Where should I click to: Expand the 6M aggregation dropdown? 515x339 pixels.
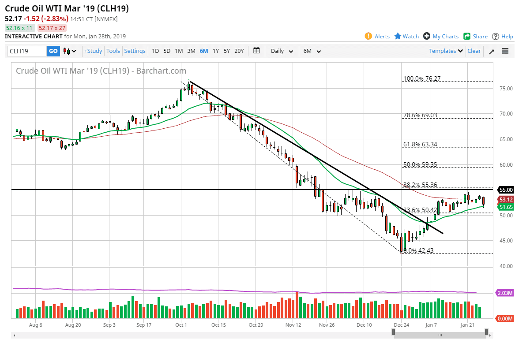[311, 51]
